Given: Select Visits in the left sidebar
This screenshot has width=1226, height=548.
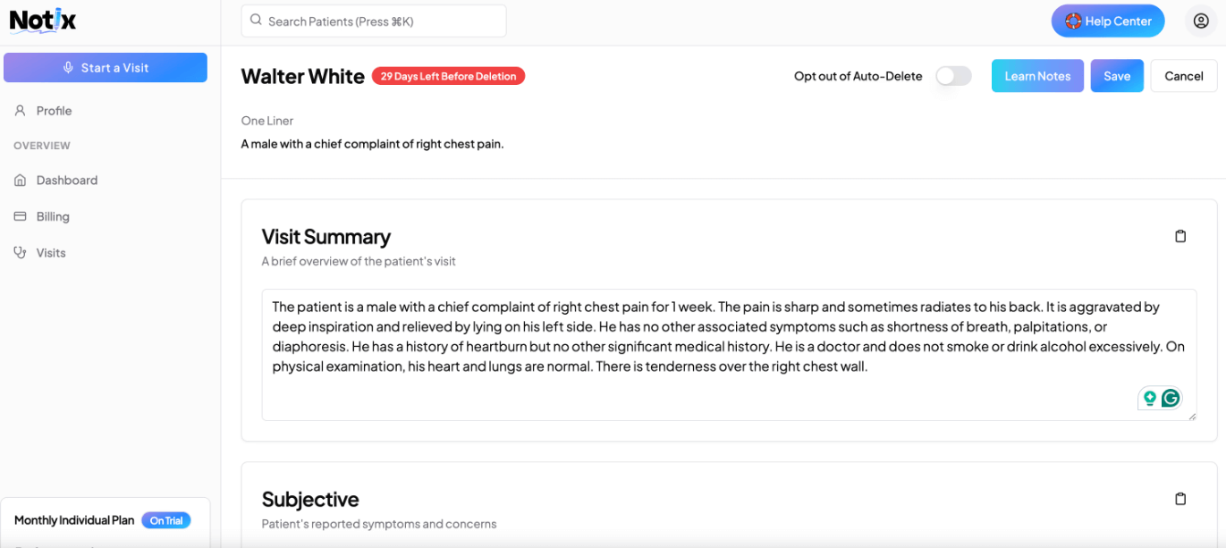Looking at the screenshot, I should (49, 252).
